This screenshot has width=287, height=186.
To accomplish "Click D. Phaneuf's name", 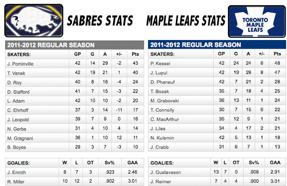I will point(162,82).
